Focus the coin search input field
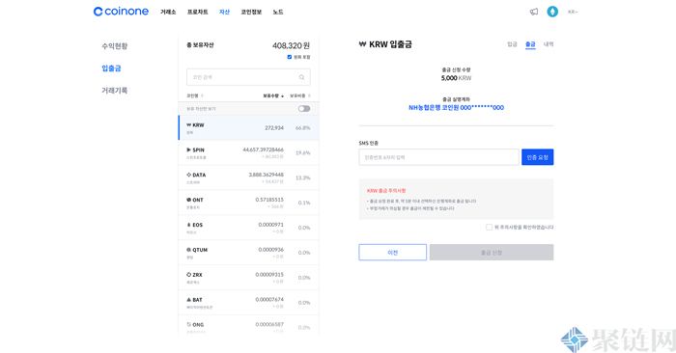 click(x=248, y=77)
